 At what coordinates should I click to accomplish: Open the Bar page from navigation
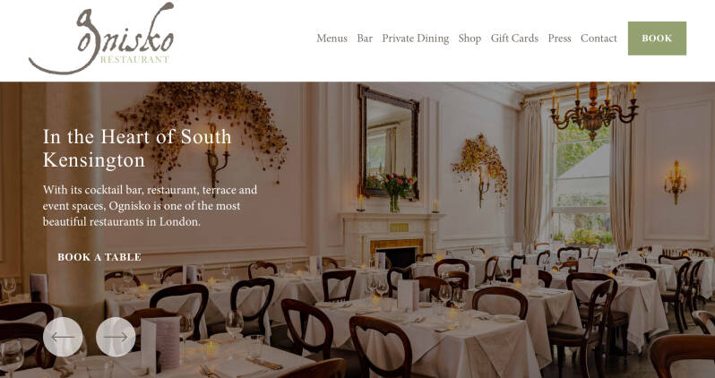pos(365,39)
